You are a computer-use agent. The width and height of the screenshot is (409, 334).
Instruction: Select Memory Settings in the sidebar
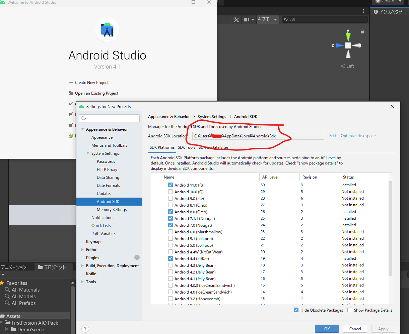(x=112, y=210)
